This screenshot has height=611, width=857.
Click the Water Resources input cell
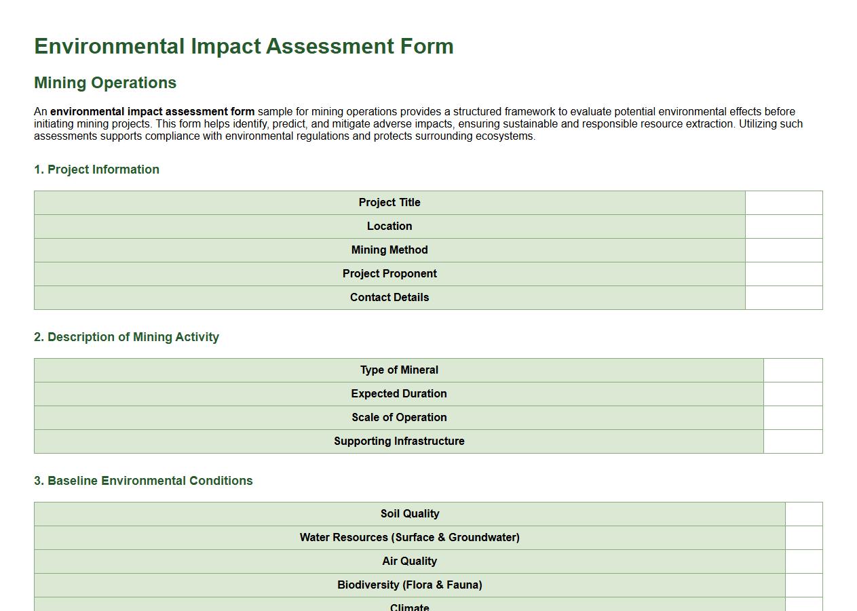pos(803,537)
